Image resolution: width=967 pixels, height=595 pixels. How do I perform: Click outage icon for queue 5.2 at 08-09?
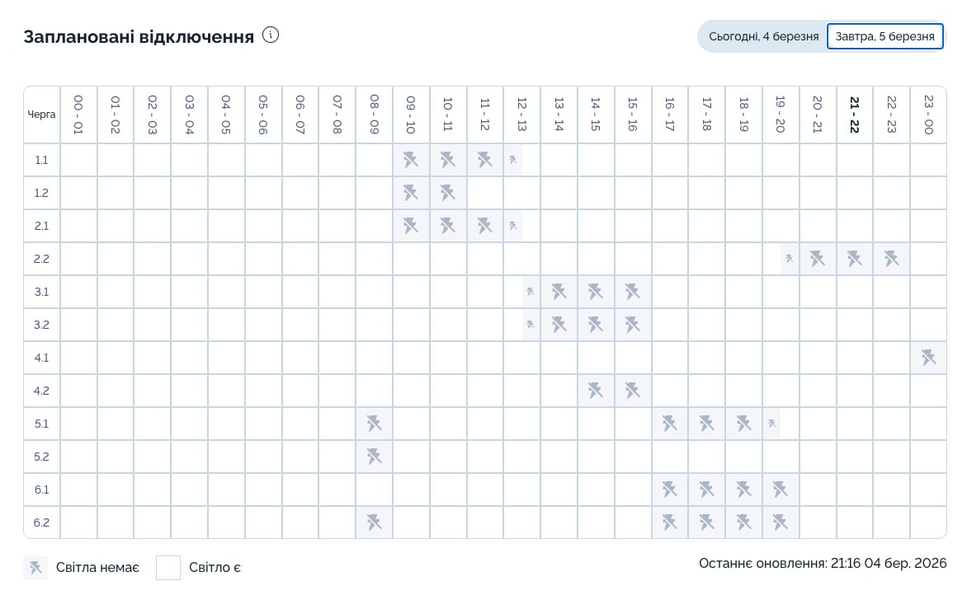374,457
